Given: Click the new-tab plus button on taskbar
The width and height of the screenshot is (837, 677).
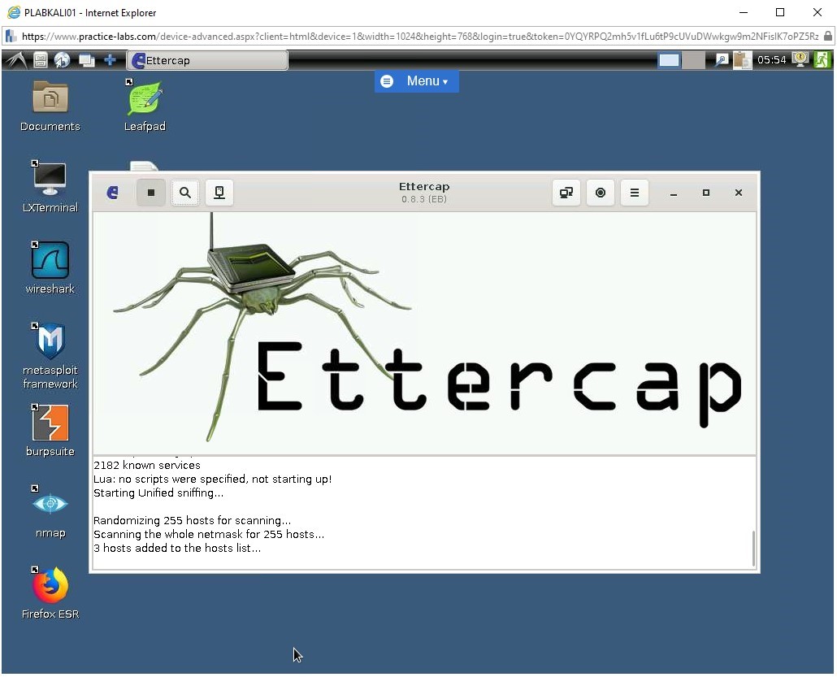Looking at the screenshot, I should [111, 59].
